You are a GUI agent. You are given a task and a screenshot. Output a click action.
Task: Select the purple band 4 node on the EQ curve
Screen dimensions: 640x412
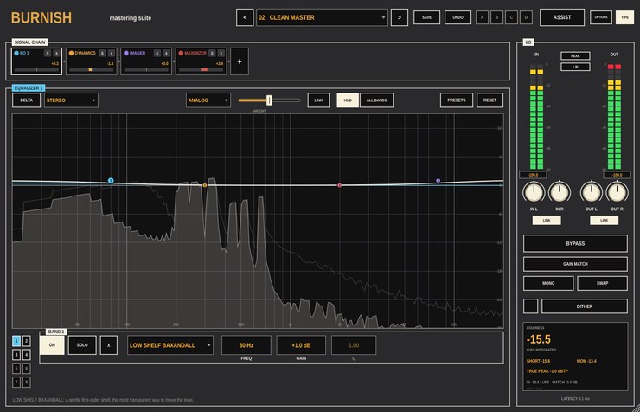(x=438, y=181)
